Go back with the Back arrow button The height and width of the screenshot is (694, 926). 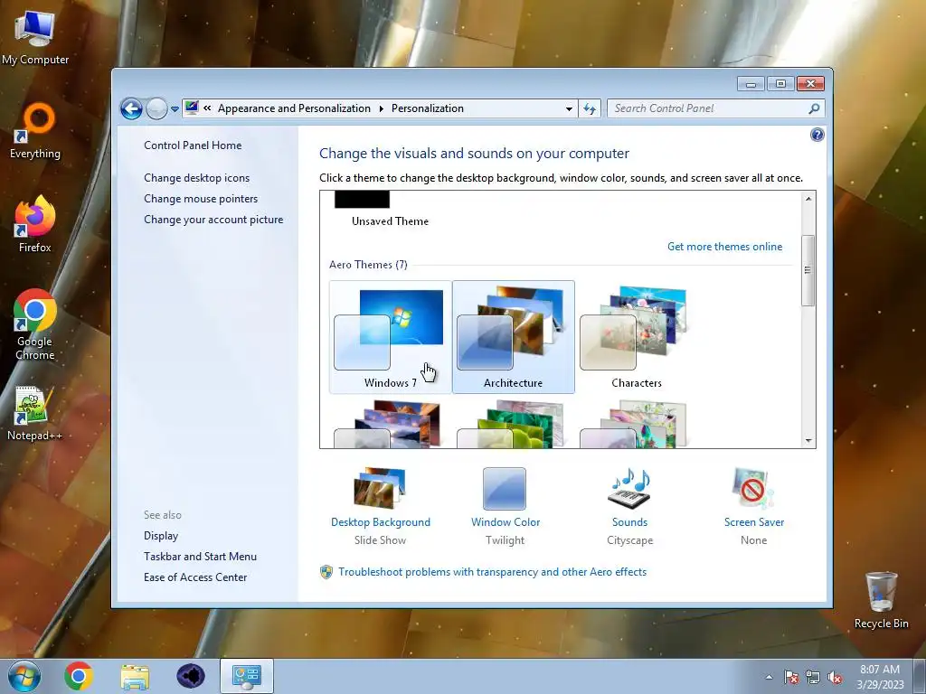[x=131, y=108]
